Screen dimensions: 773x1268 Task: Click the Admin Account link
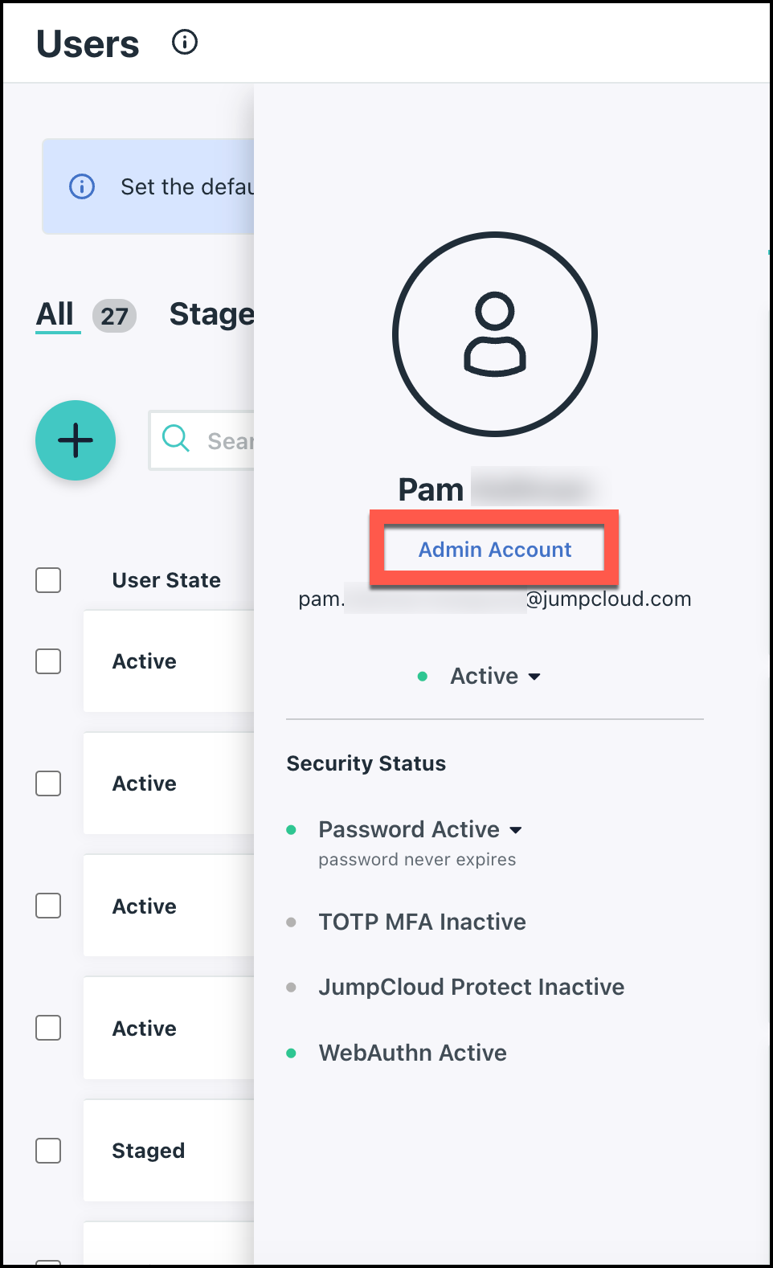coord(494,550)
